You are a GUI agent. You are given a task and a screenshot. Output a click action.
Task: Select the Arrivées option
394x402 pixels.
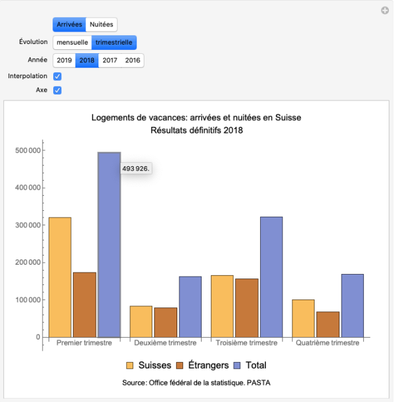[70, 24]
